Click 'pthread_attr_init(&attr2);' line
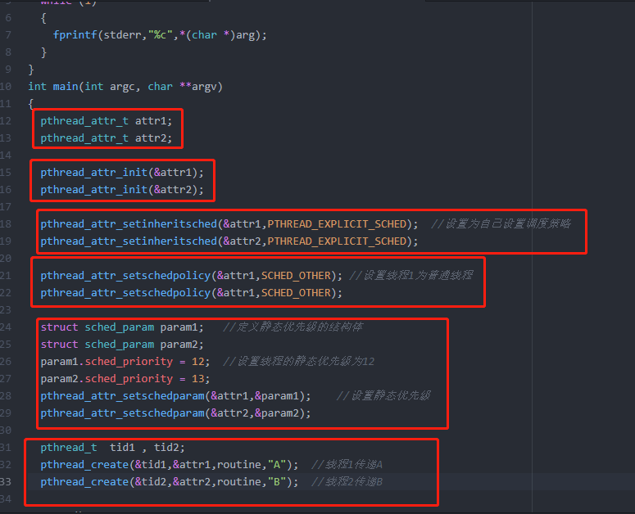This screenshot has width=635, height=514. 122,190
